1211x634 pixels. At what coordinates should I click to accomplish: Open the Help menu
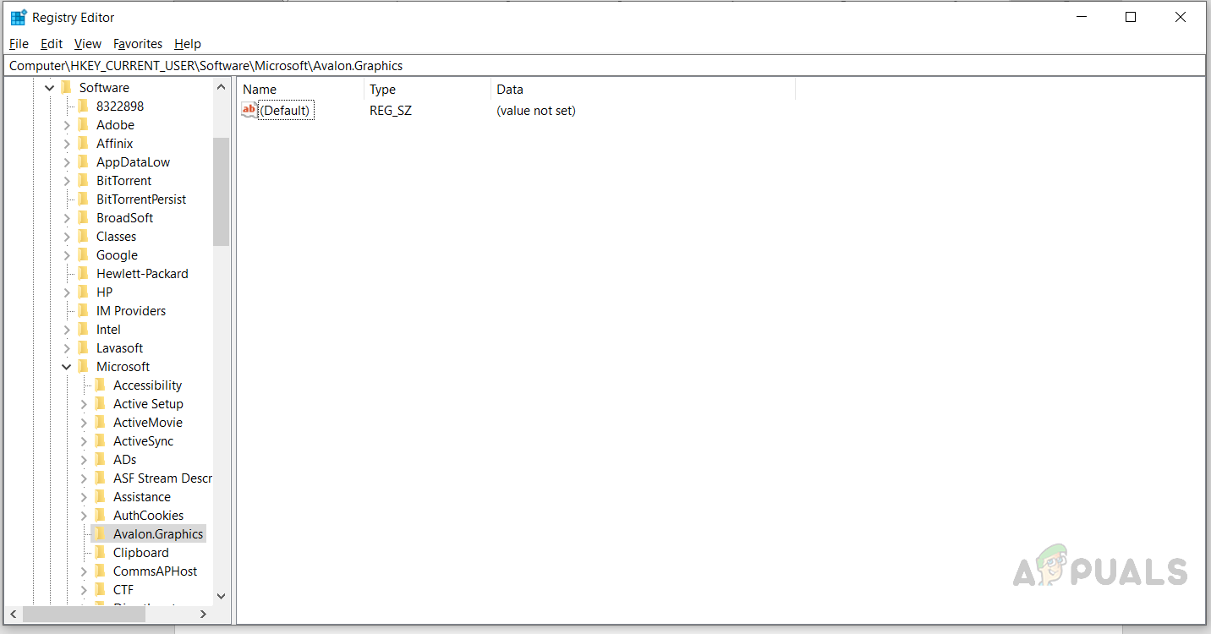[x=188, y=44]
